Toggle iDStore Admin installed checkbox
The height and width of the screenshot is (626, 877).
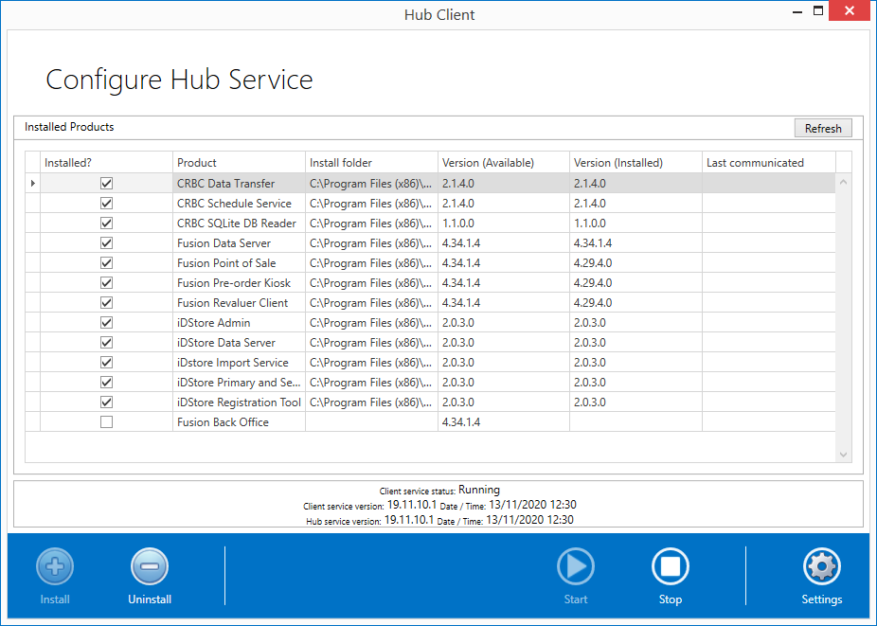pyautogui.click(x=106, y=323)
